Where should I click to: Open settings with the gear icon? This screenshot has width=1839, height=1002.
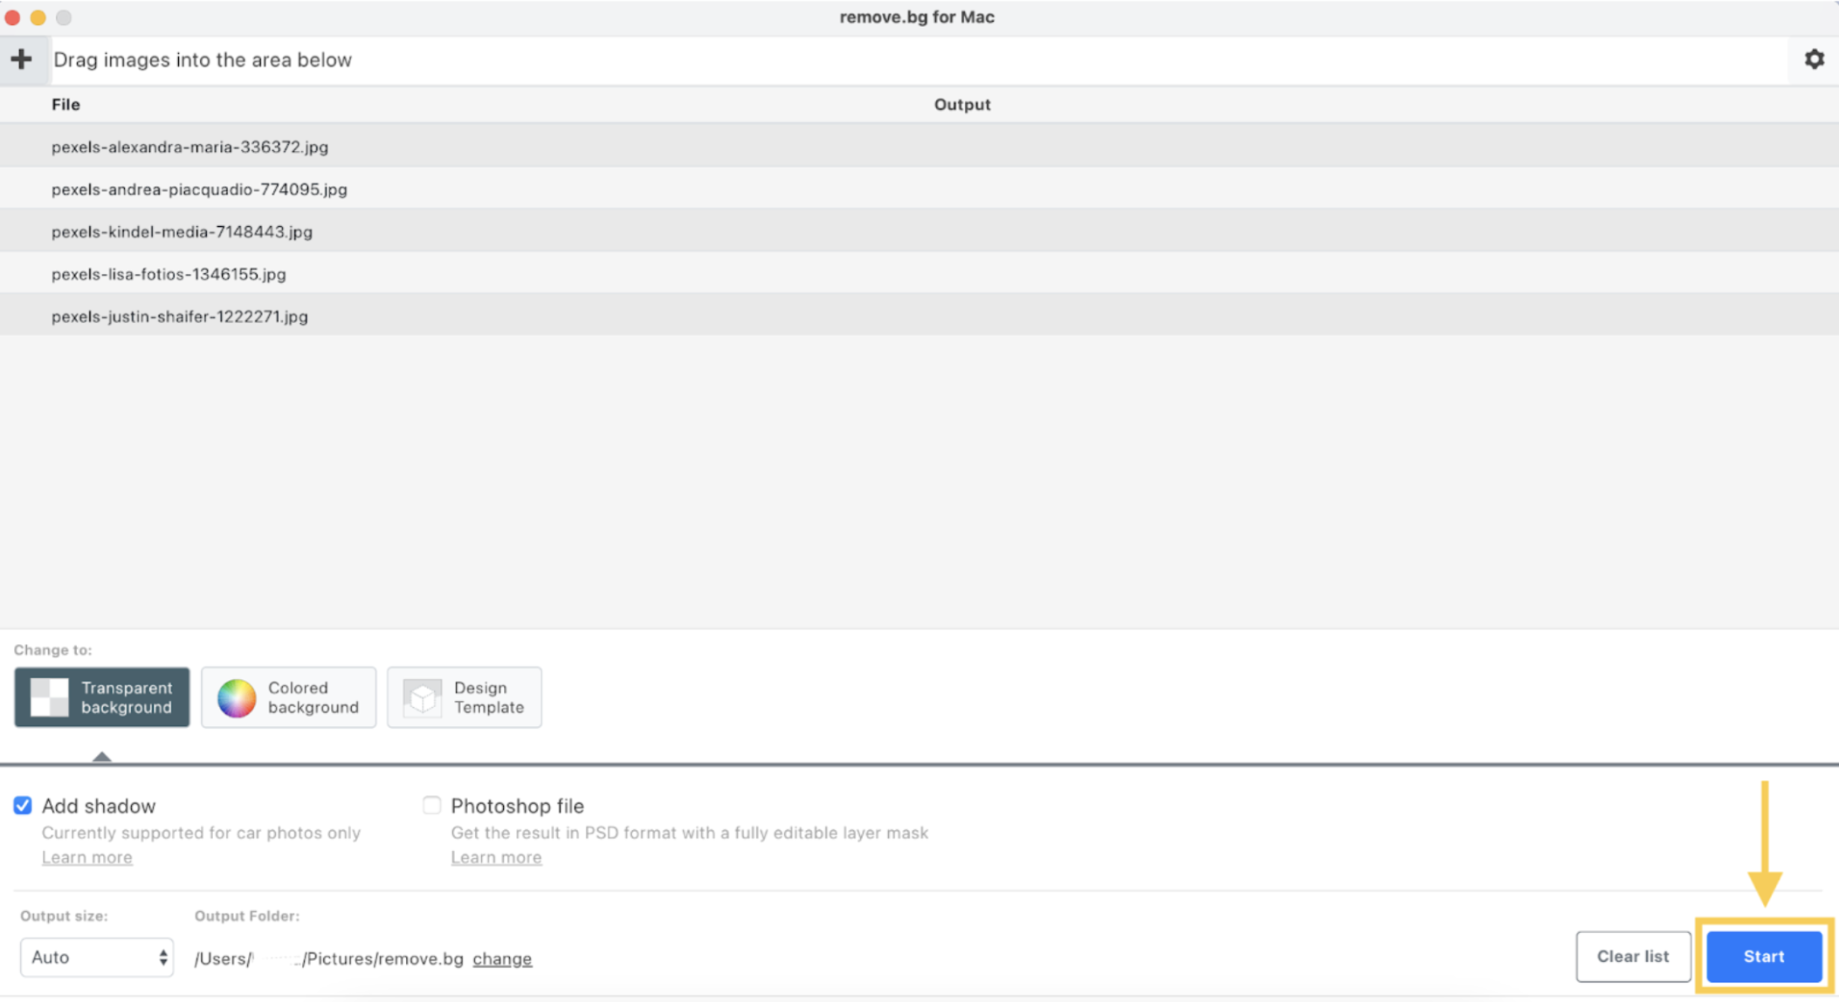pyautogui.click(x=1814, y=59)
